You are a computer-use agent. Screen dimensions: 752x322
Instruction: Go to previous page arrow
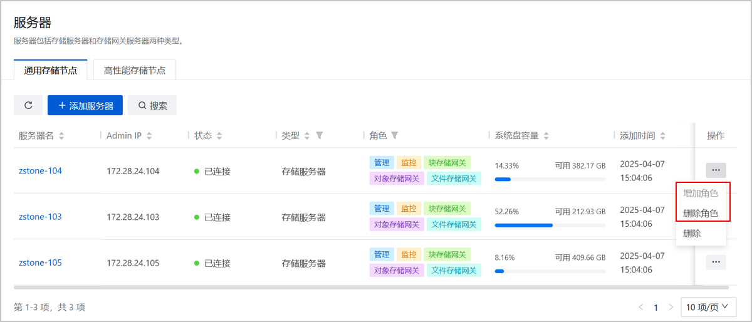(x=640, y=307)
